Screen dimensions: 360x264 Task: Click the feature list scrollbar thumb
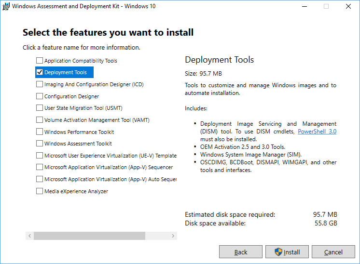89,236
